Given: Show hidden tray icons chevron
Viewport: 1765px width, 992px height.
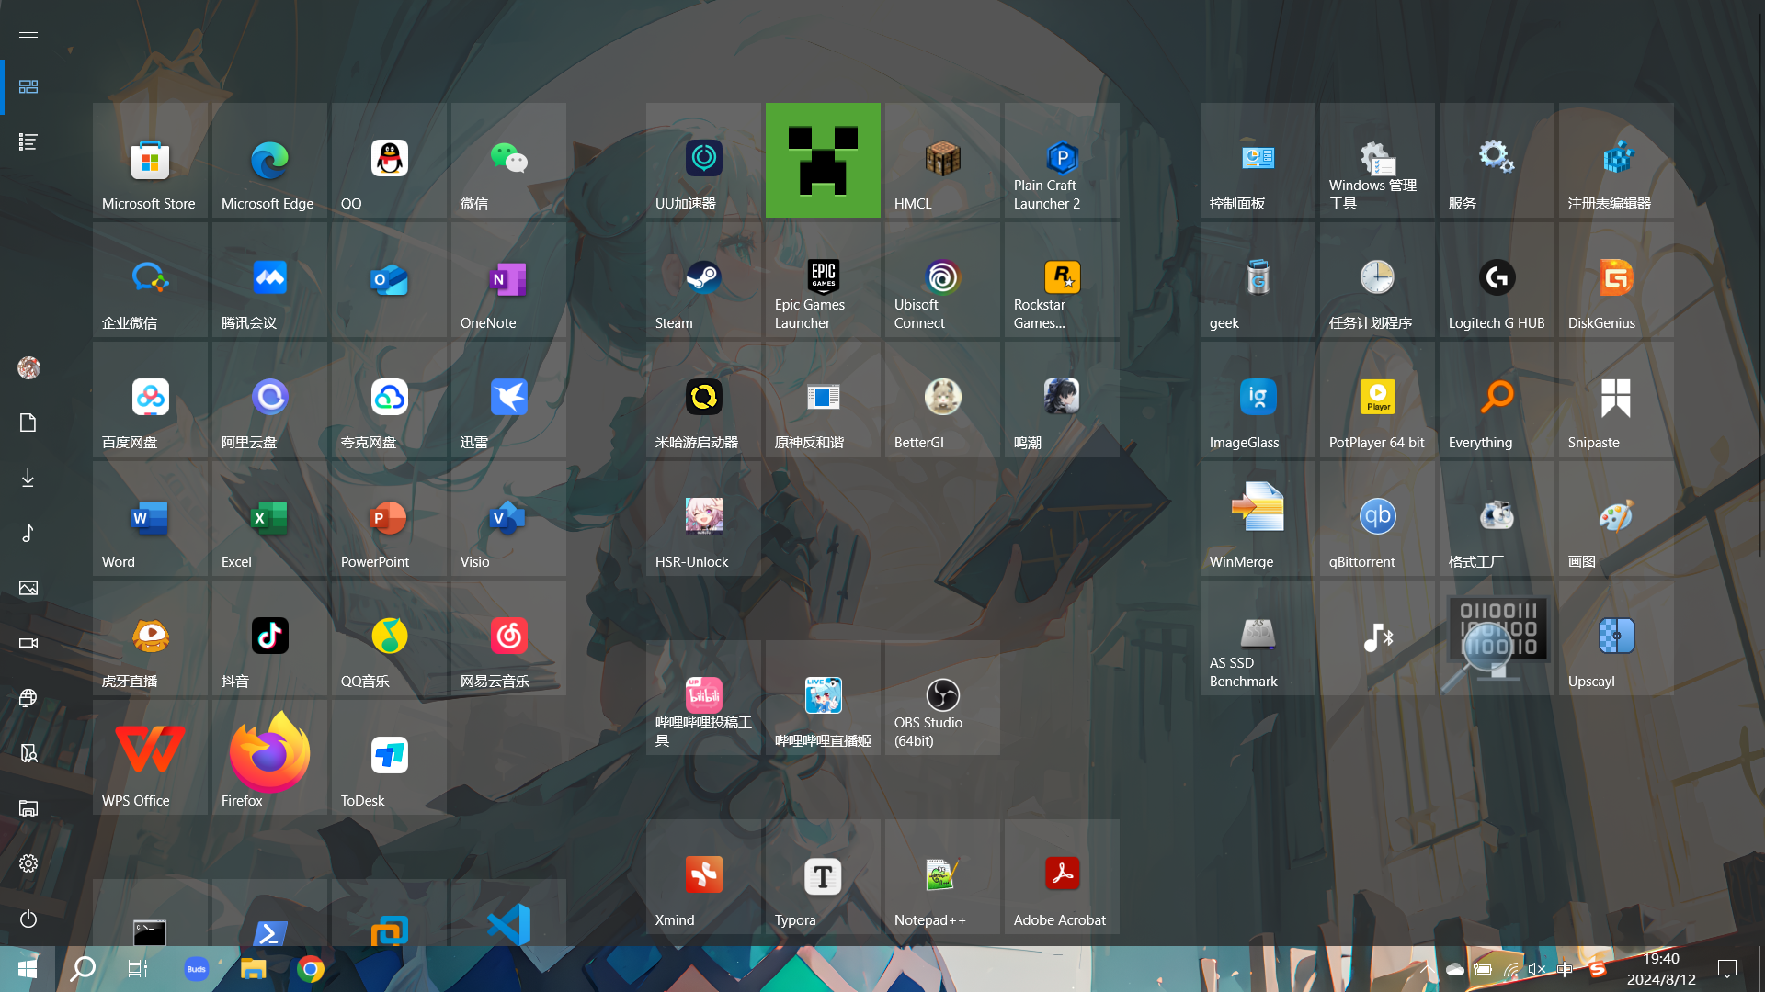Looking at the screenshot, I should click(x=1428, y=969).
